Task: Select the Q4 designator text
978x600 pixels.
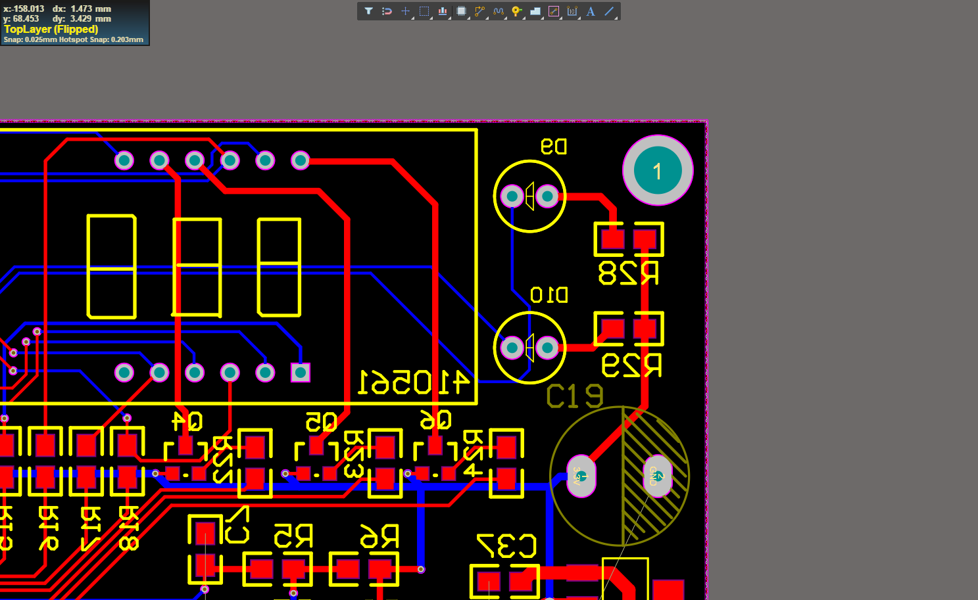Action: pos(187,421)
